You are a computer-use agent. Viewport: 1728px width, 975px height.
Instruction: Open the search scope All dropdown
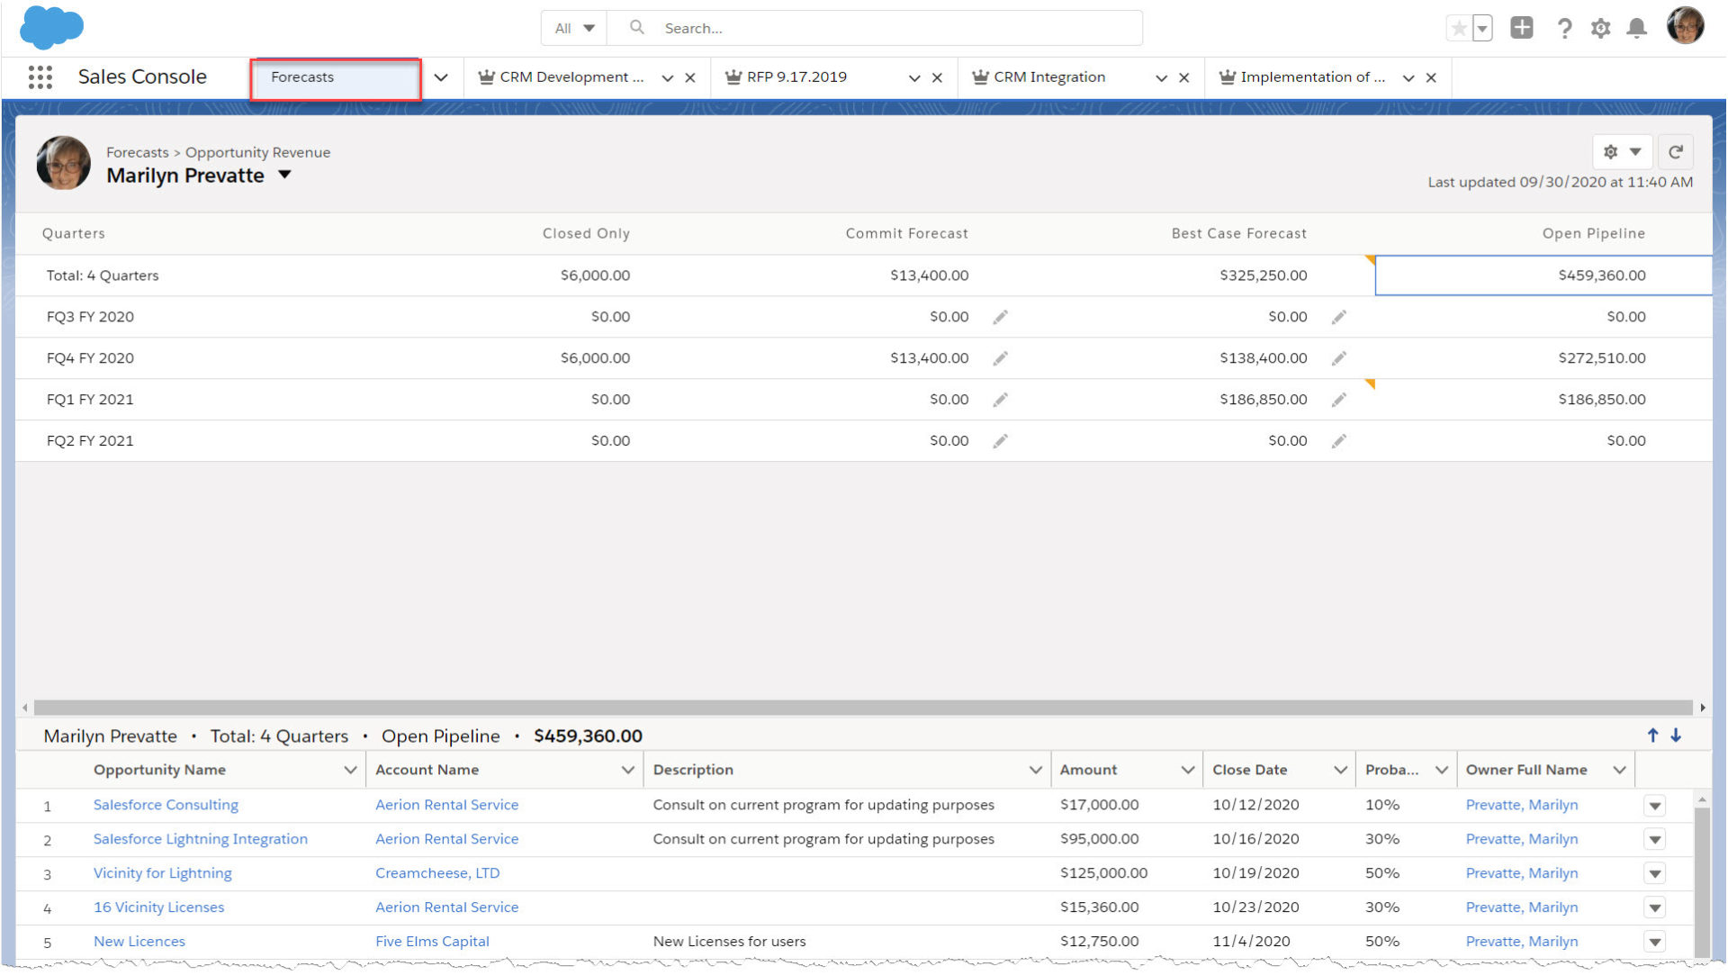[x=574, y=29]
